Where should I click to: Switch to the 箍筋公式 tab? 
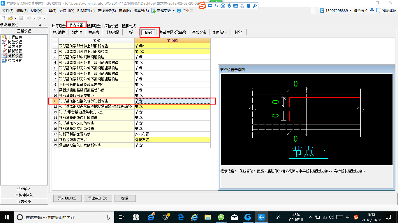pos(128,26)
